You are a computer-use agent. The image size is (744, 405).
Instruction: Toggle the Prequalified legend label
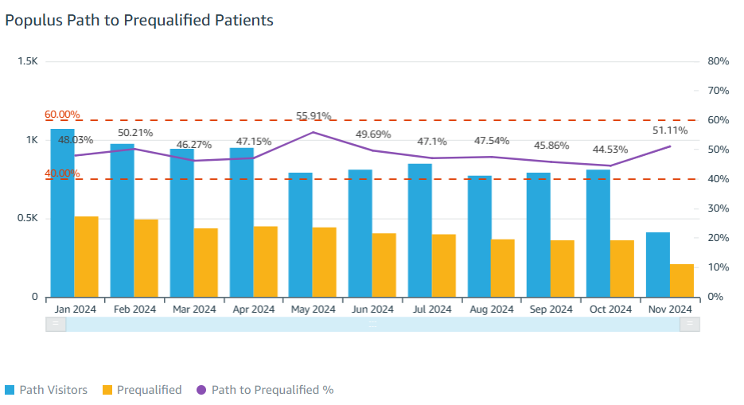149,390
